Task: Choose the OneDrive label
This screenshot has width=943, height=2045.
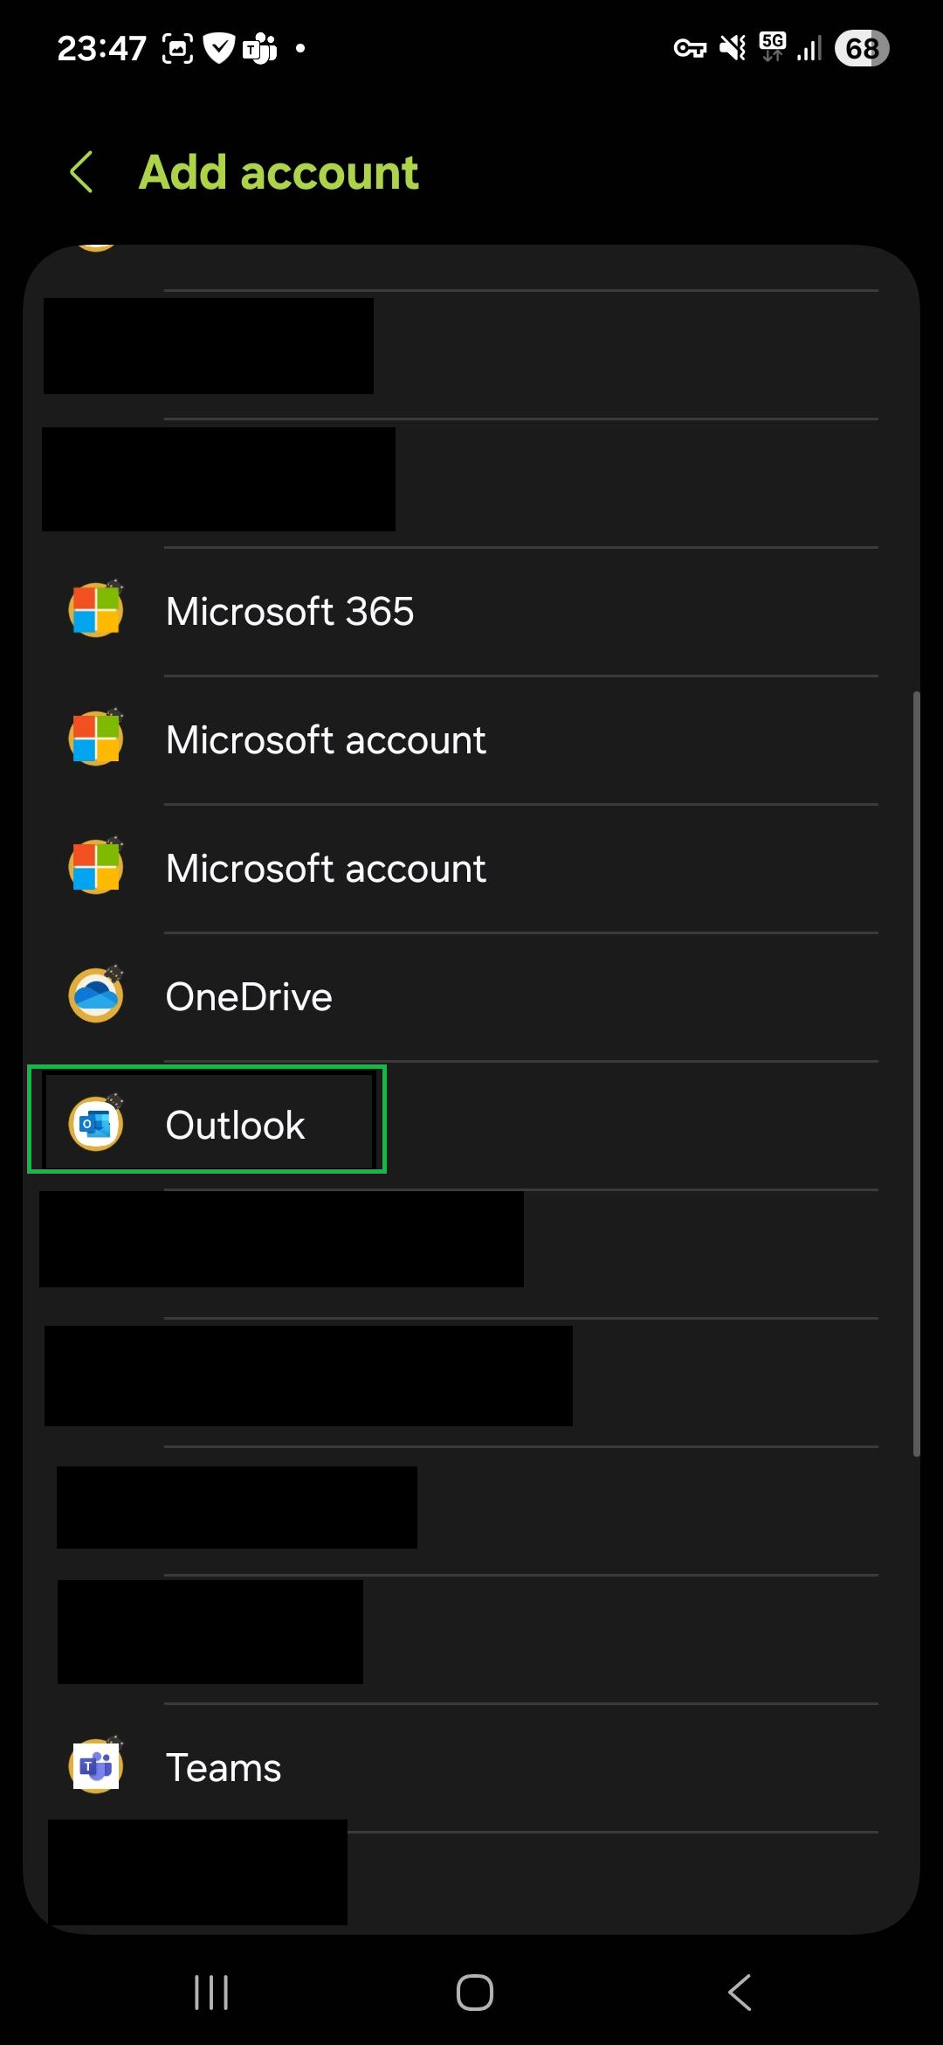Action: coord(249,996)
